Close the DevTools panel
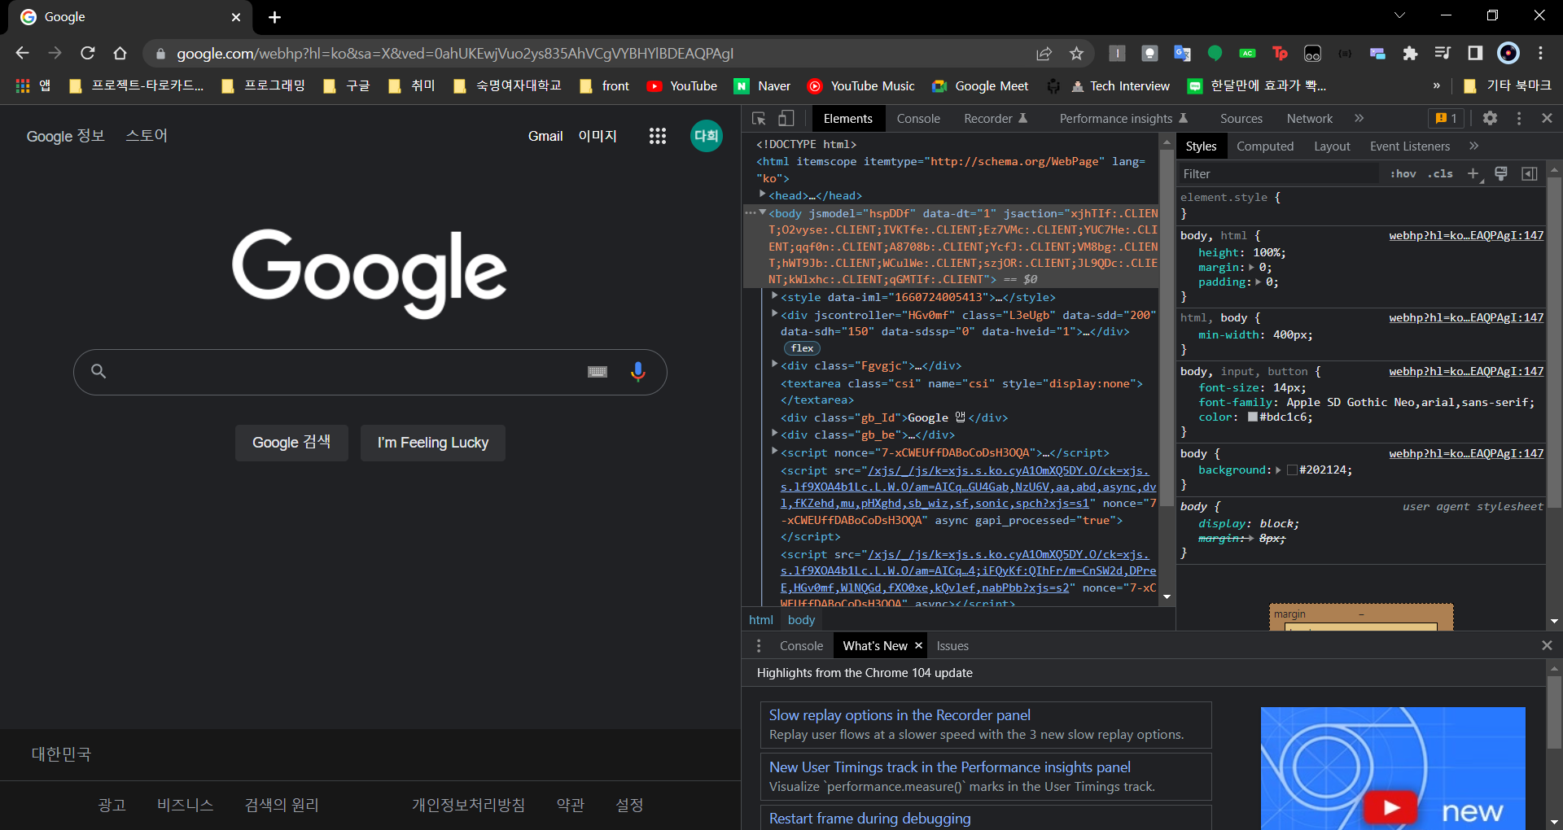This screenshot has height=830, width=1563. (x=1547, y=118)
